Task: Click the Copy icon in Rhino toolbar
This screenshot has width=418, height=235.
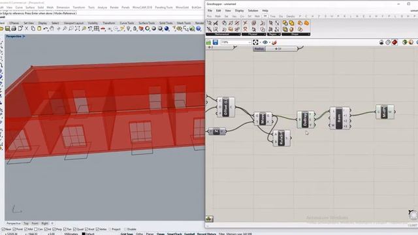Action: (x=33, y=29)
